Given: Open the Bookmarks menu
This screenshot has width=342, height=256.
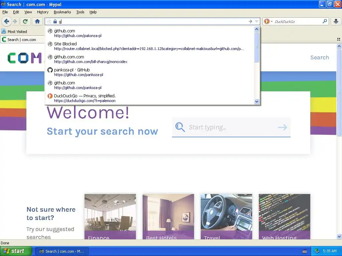Looking at the screenshot, I should point(62,12).
